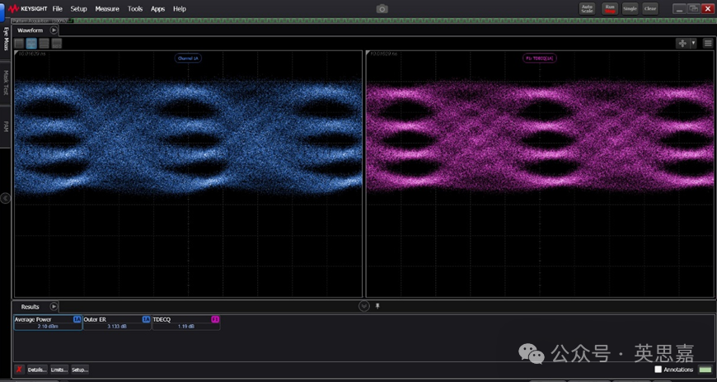This screenshot has width=717, height=382.
Task: Take a screenshot with the camera icon
Action: (x=382, y=9)
